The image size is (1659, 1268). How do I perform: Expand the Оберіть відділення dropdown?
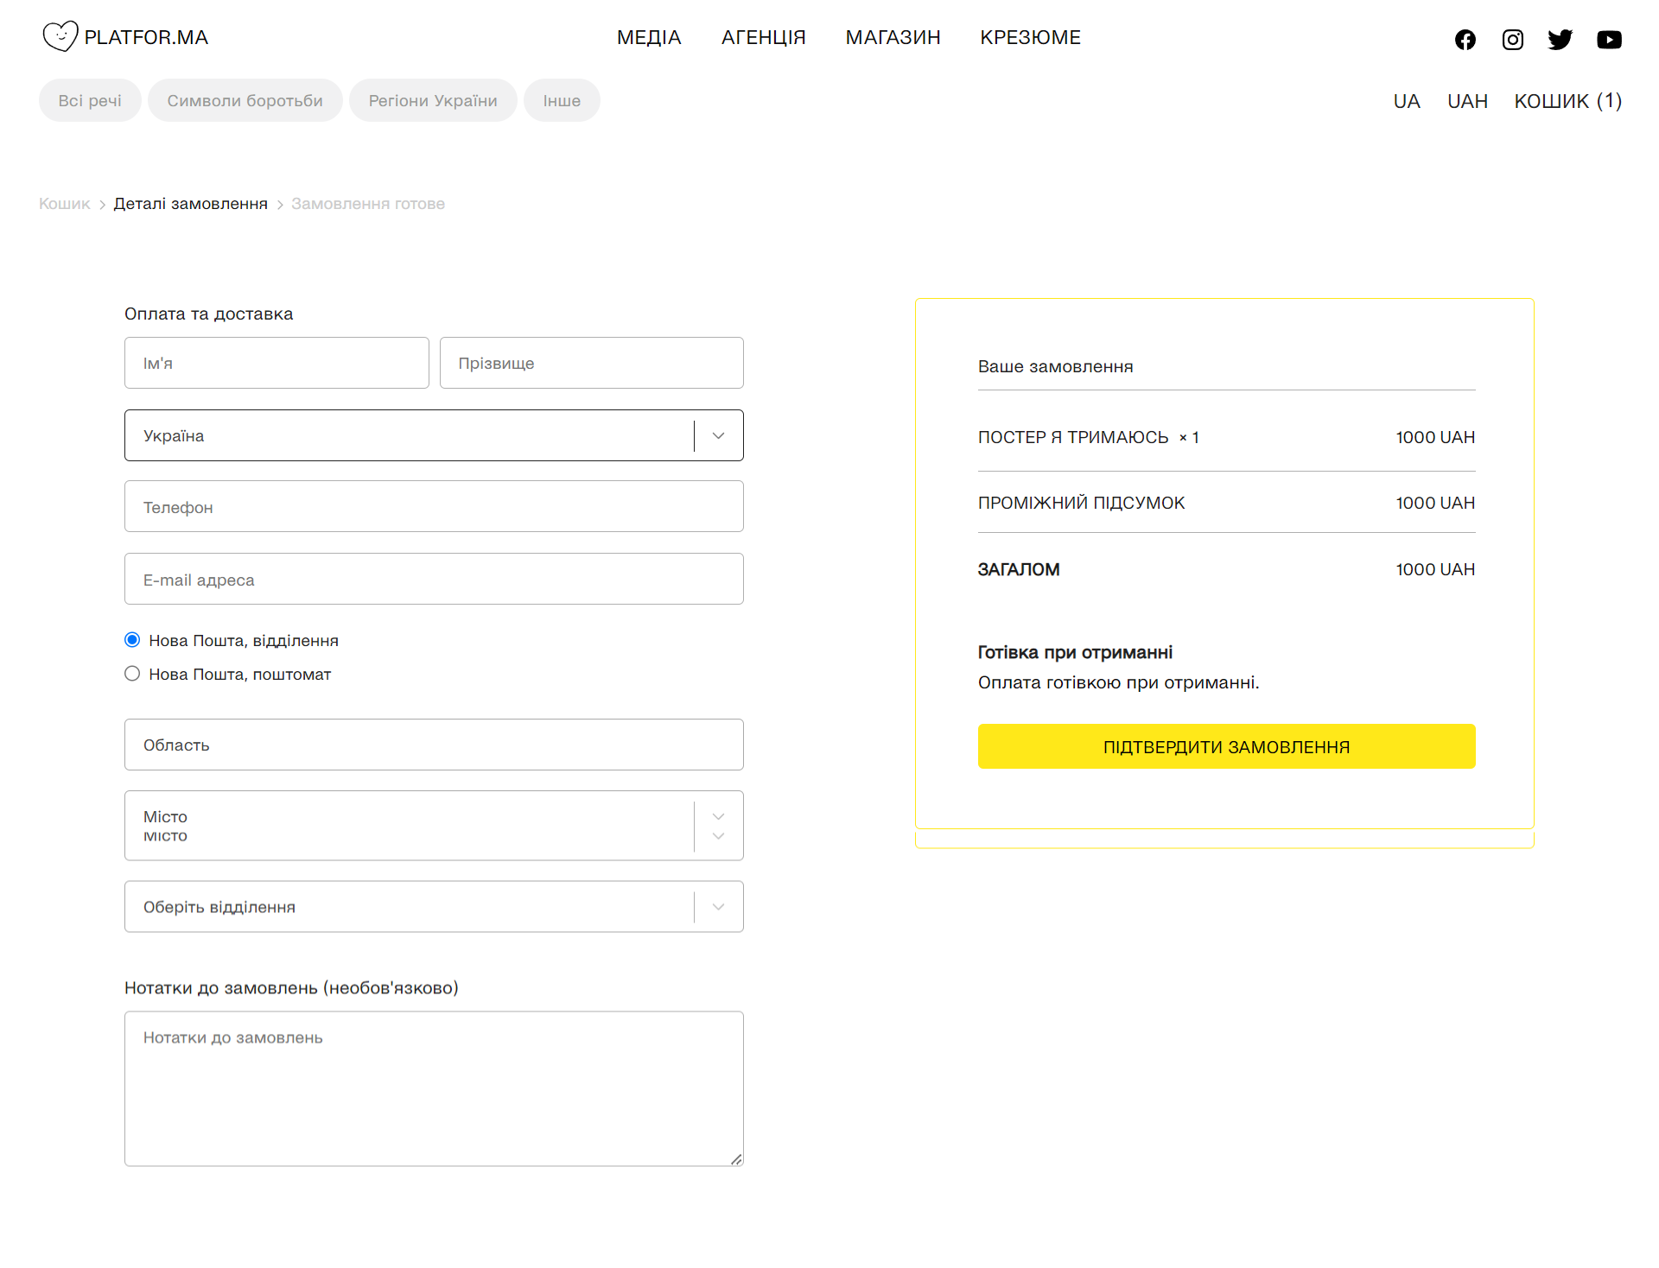pyautogui.click(x=718, y=907)
